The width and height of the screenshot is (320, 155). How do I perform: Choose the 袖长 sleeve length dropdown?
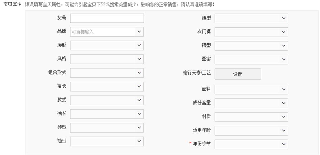107,114
